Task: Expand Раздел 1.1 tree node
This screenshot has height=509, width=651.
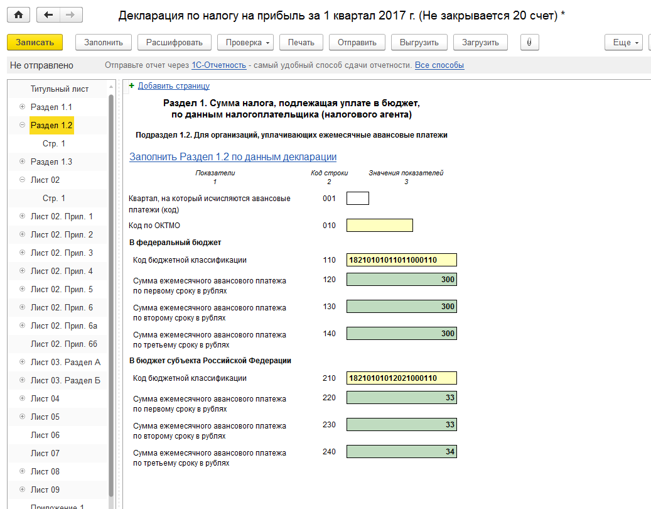Action: [23, 107]
